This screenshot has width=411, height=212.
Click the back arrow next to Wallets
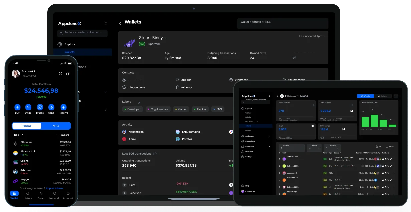tap(120, 23)
